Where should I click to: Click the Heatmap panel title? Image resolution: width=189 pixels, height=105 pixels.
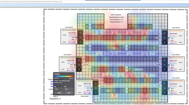tap(57, 74)
